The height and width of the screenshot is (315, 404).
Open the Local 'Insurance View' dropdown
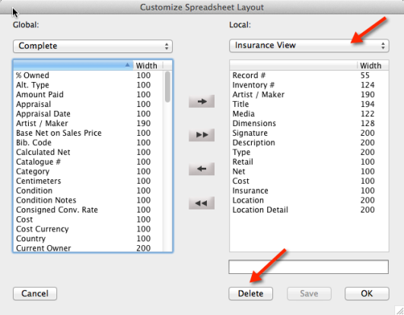309,46
